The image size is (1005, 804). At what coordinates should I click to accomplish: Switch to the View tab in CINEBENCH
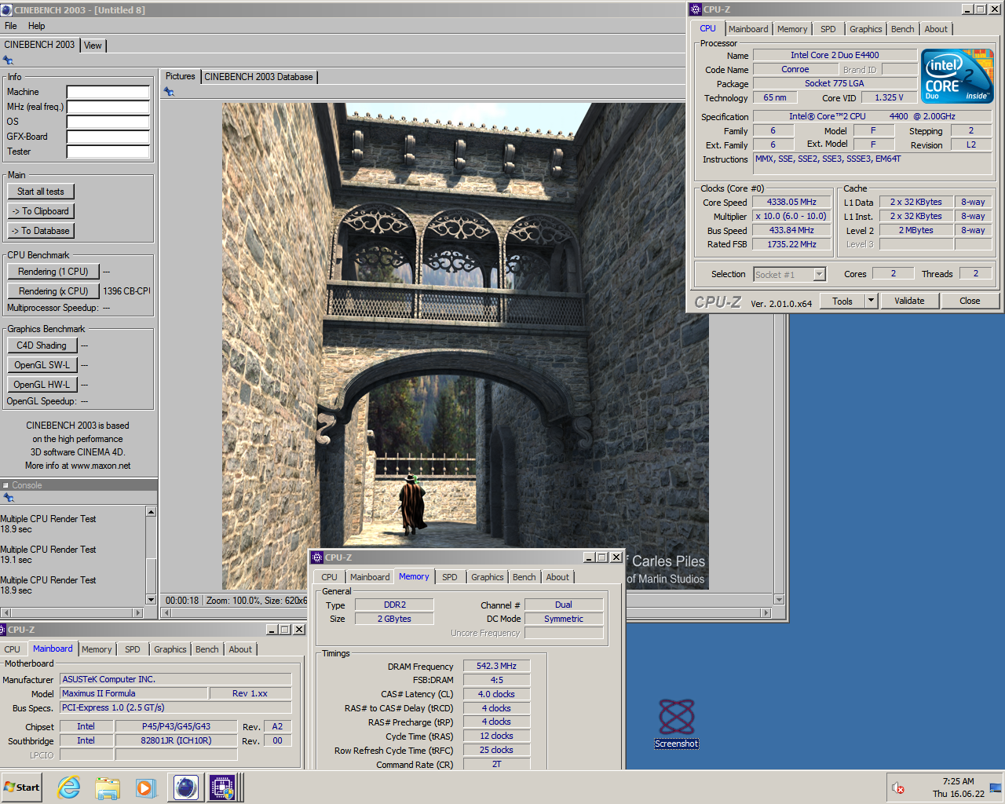(93, 46)
